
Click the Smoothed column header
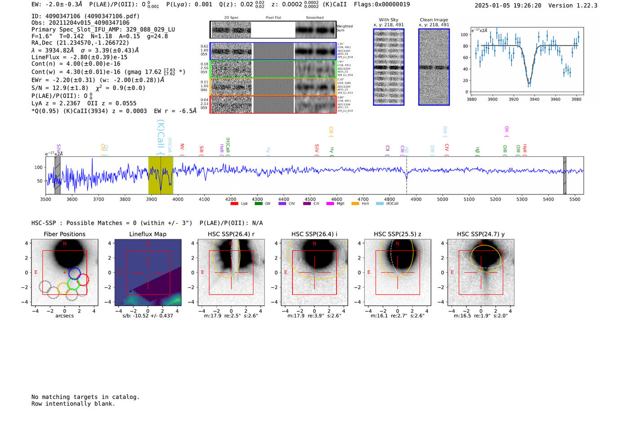pos(315,18)
